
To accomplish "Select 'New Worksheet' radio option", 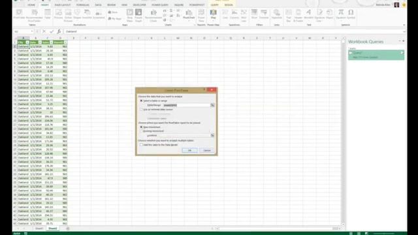I will point(141,127).
